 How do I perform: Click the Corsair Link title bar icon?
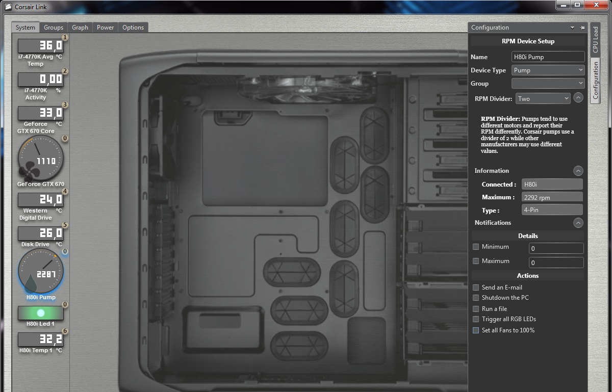(7, 6)
